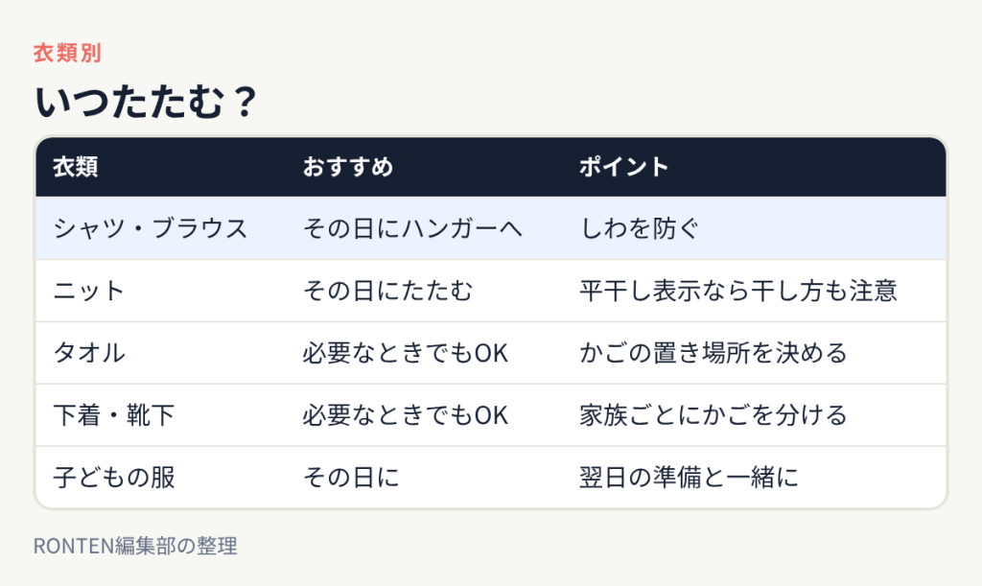Click the おすすめ column header

click(348, 167)
